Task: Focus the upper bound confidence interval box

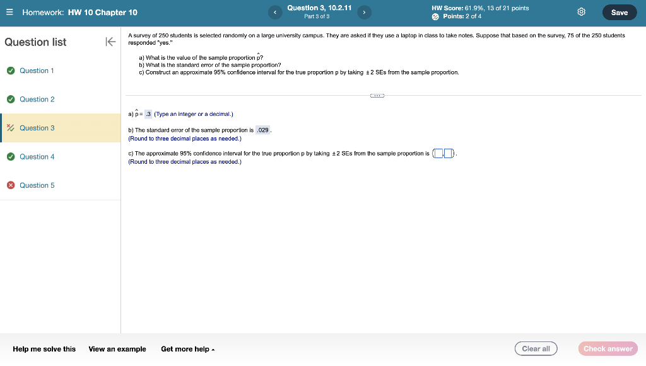Action: click(x=448, y=153)
